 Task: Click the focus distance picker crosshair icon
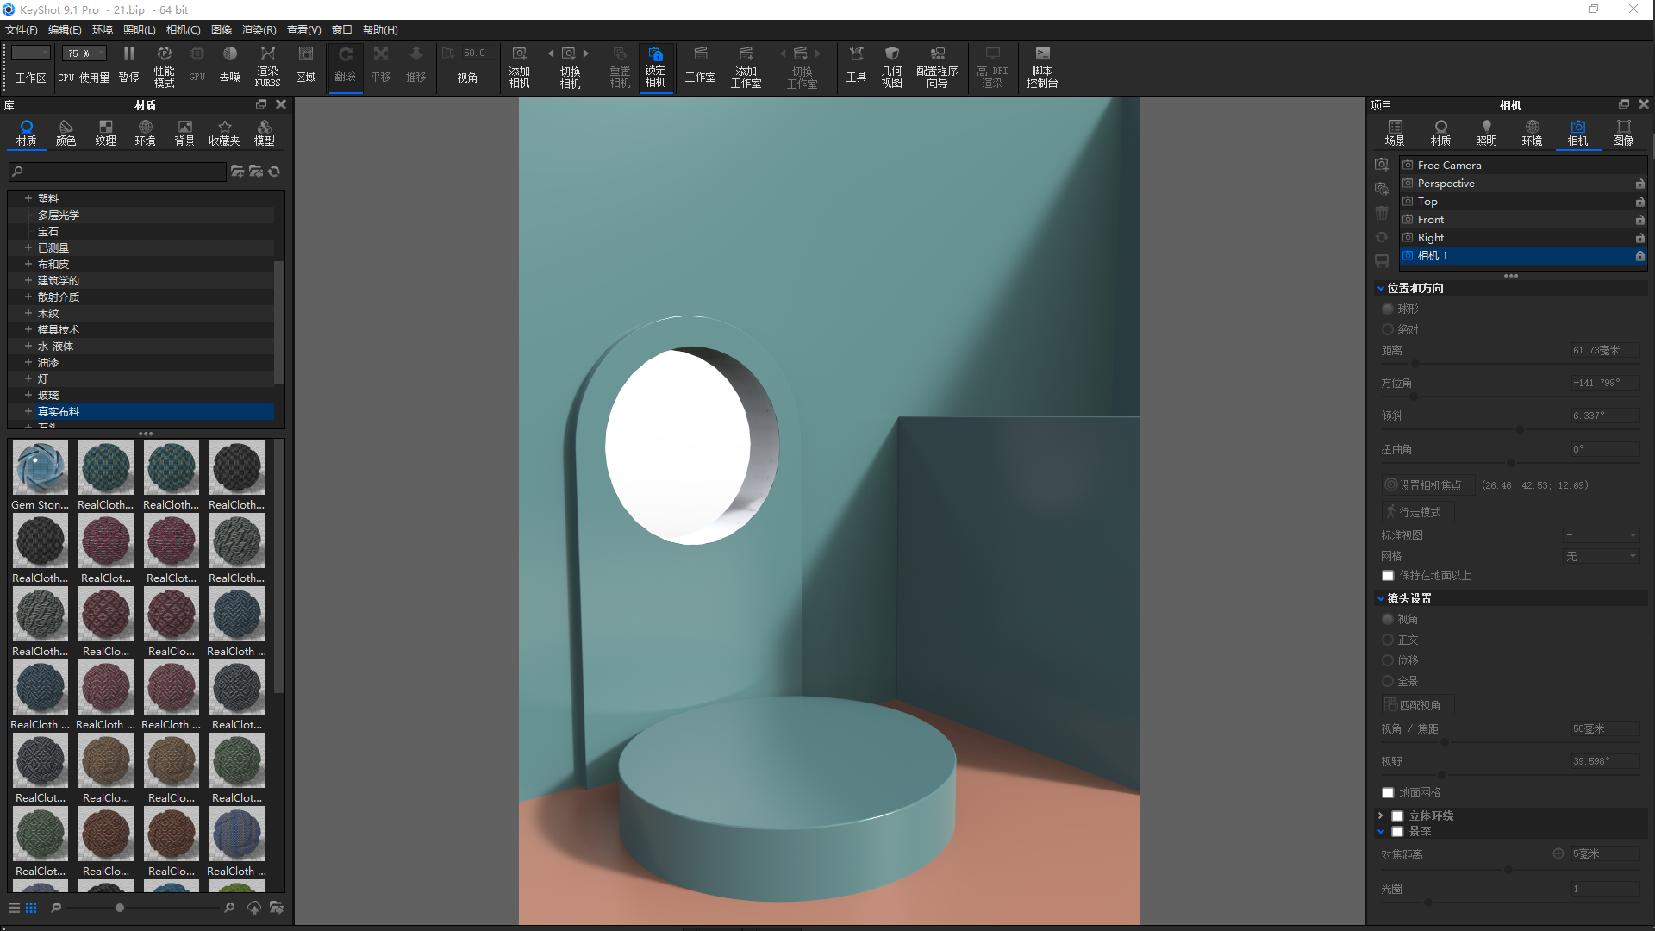[x=1558, y=853]
